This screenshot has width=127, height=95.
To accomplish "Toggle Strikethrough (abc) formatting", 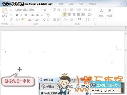I will [x=33, y=15].
